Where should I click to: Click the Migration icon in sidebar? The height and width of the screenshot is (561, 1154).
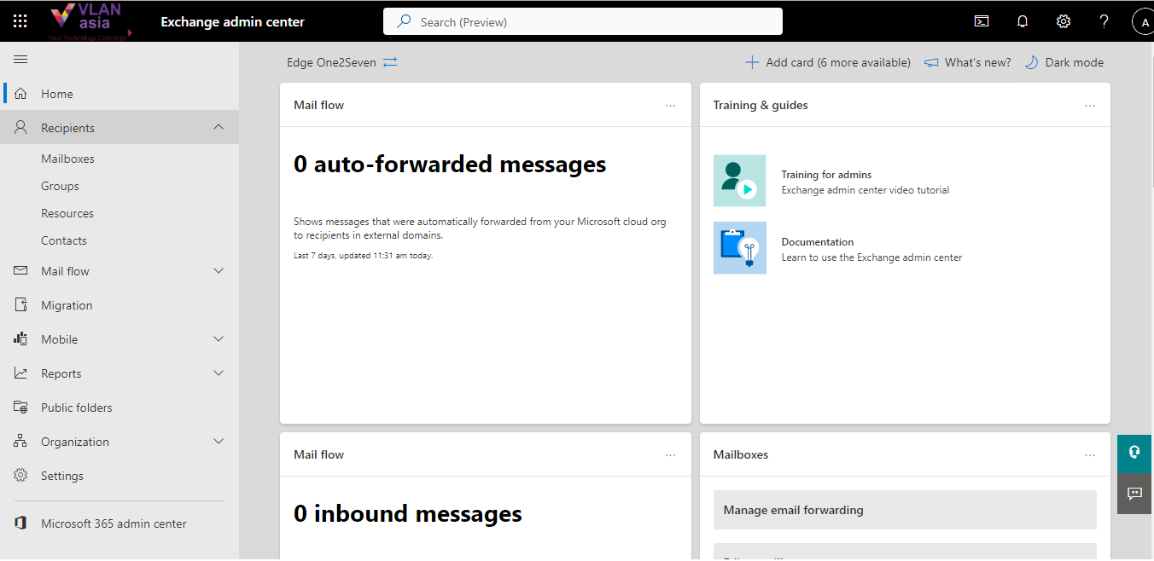[20, 305]
